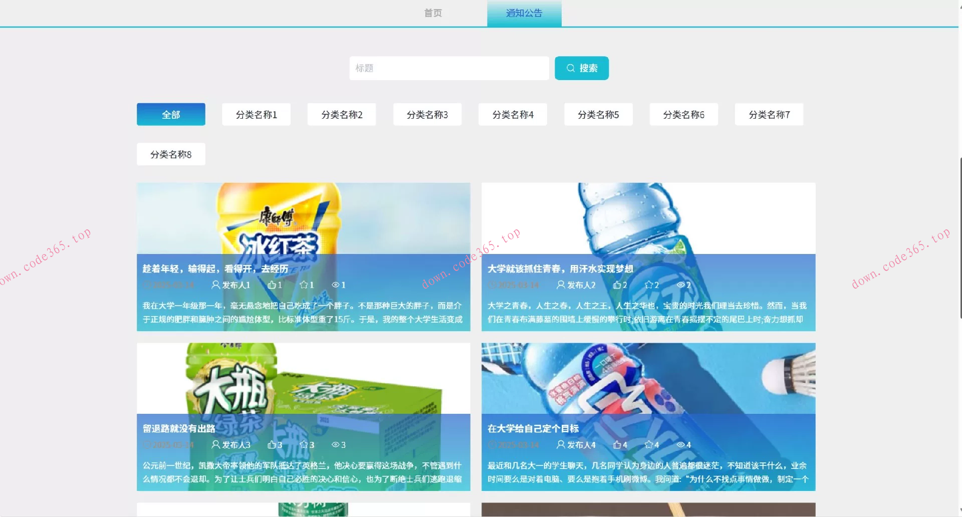This screenshot has height=517, width=962.
Task: Click the clock icon on "在大学给自己定个目标"
Action: tap(493, 444)
